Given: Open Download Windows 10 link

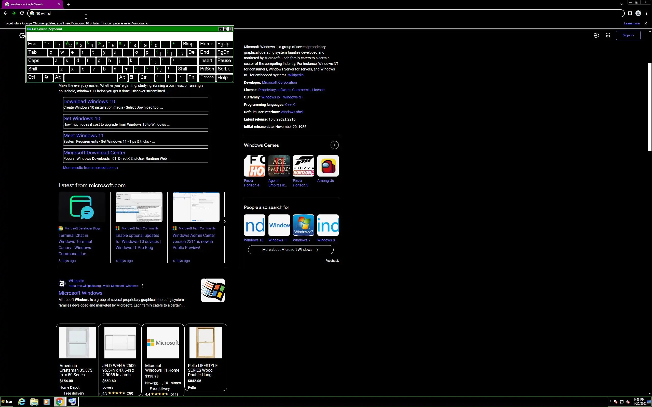Looking at the screenshot, I should pyautogui.click(x=89, y=101).
